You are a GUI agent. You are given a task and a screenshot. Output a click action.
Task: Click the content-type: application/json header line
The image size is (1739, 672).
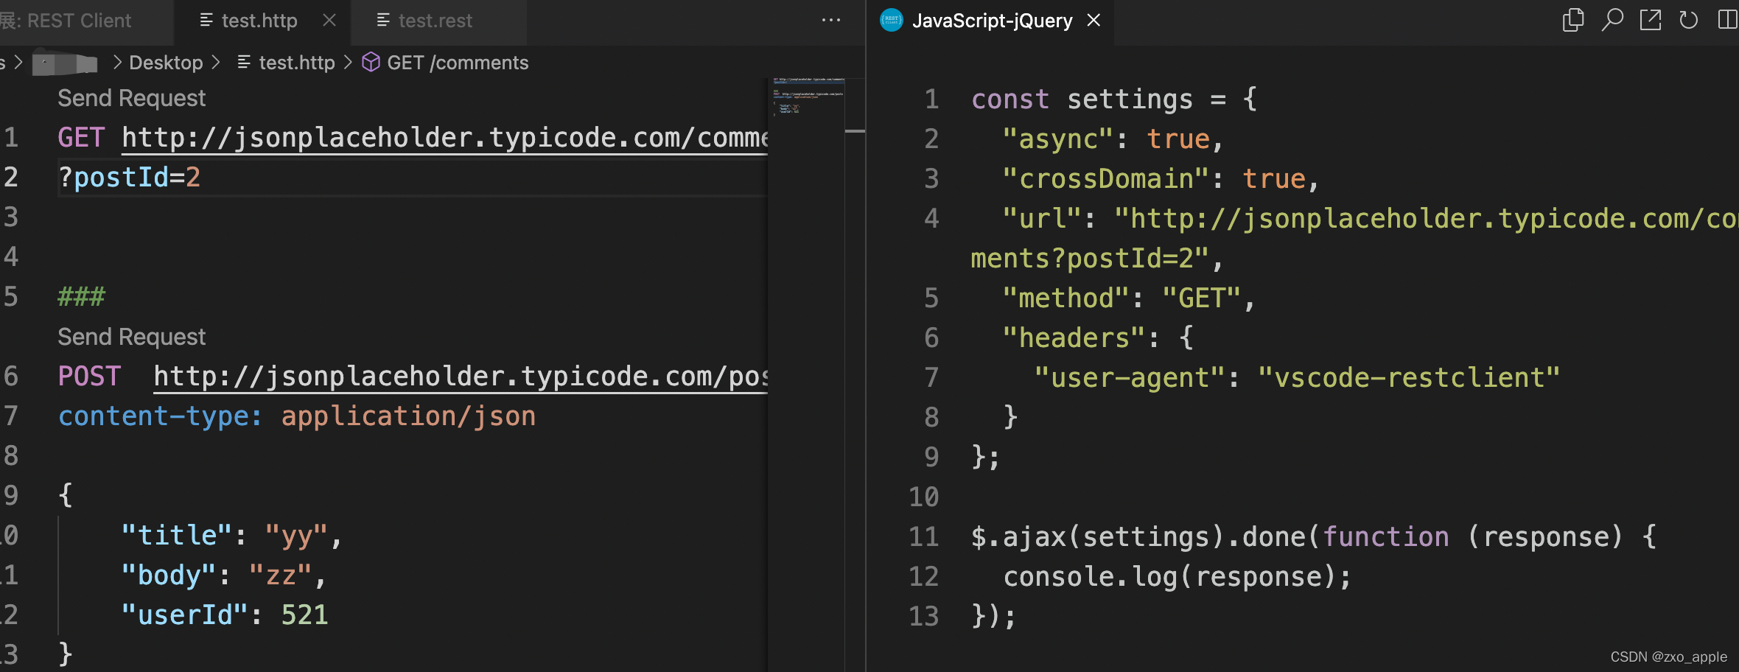pos(297,416)
